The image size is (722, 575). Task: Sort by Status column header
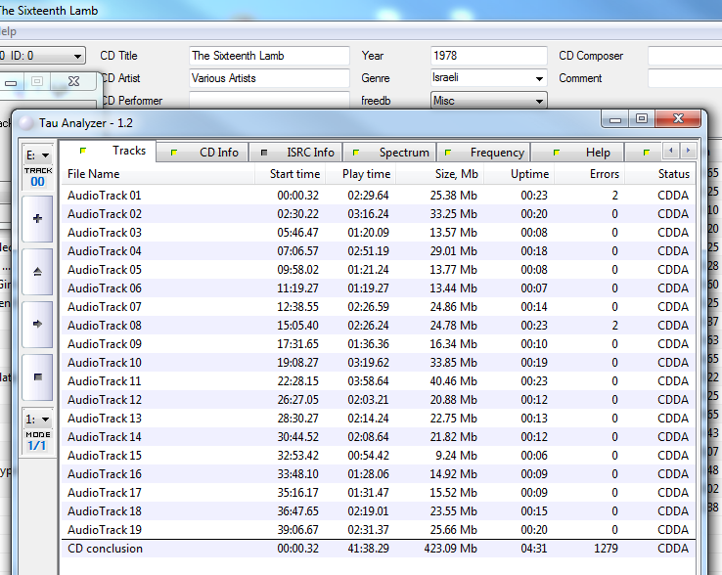coord(659,174)
